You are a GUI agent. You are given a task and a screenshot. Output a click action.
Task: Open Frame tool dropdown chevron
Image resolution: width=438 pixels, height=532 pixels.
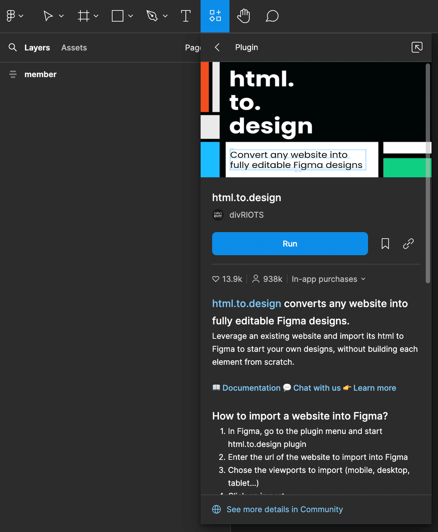coord(96,16)
